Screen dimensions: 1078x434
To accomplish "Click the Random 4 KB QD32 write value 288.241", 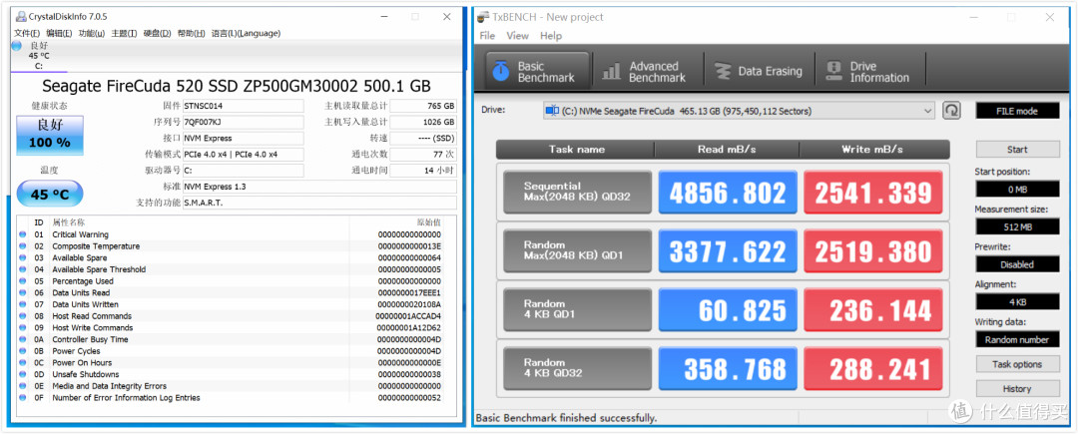I will click(x=873, y=369).
